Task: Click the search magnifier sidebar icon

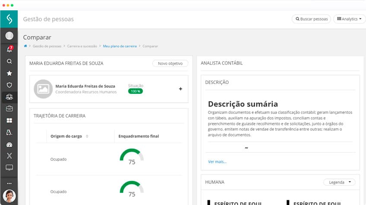Action: pyautogui.click(x=9, y=62)
